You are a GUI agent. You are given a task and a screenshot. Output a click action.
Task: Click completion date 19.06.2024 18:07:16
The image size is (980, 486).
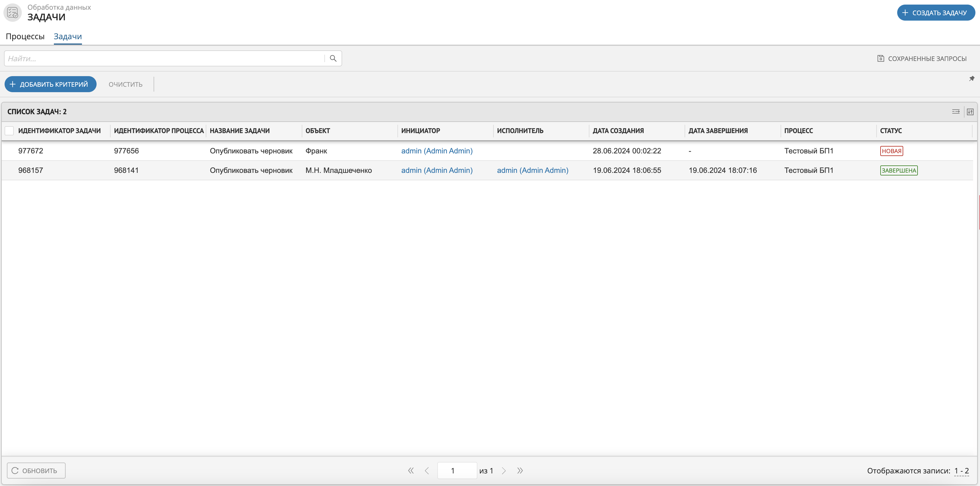pos(722,170)
